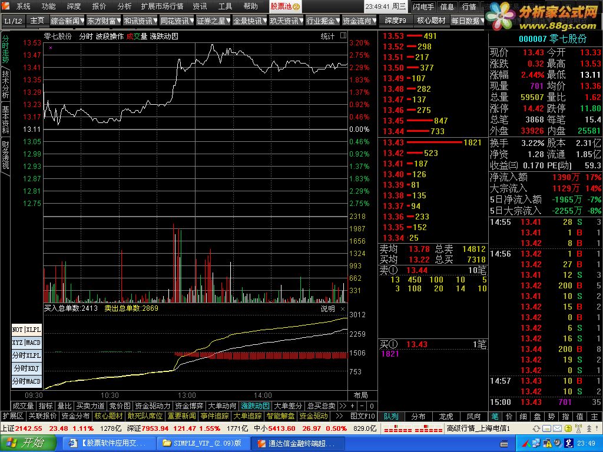The image size is (603, 452).
Task: Open the note card icon in the status bar
Action: point(546,428)
